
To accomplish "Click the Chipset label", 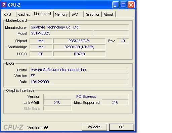I will pyautogui.click(x=21, y=41).
